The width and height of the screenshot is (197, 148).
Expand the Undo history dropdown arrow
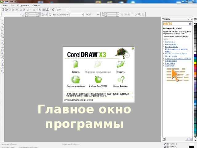click(x=31, y=10)
